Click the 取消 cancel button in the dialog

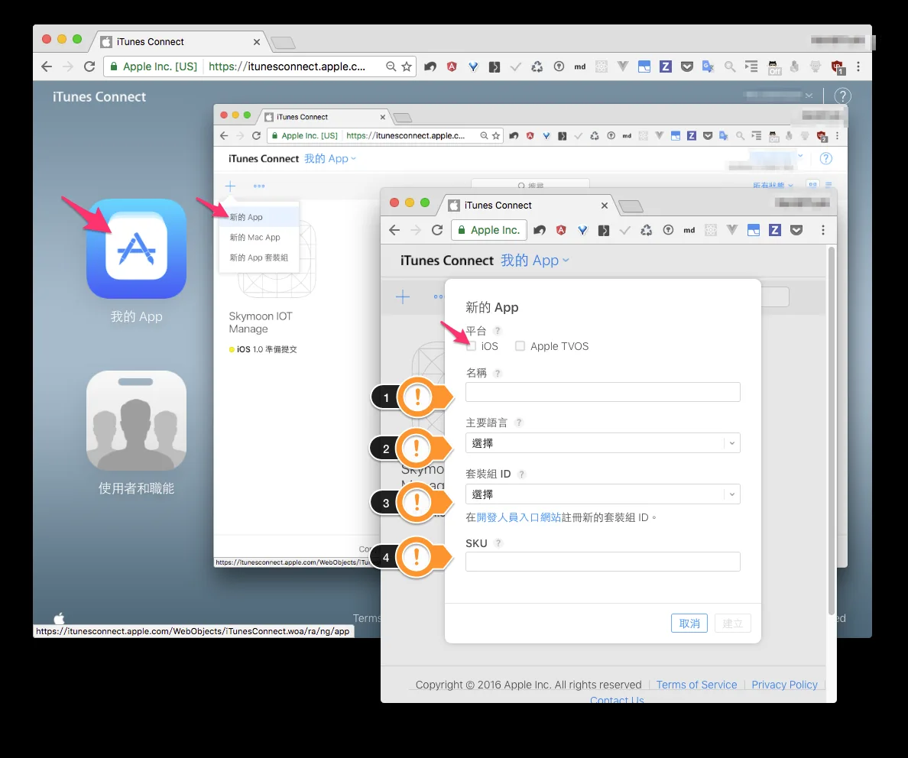(x=689, y=623)
